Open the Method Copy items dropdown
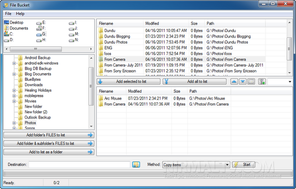296x189 pixels. coord(196,165)
